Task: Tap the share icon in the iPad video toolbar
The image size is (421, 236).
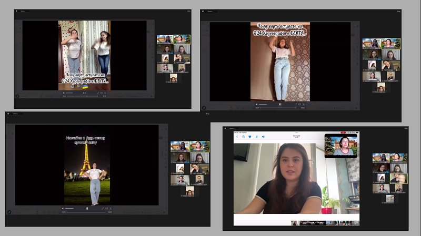Action: 243,137
